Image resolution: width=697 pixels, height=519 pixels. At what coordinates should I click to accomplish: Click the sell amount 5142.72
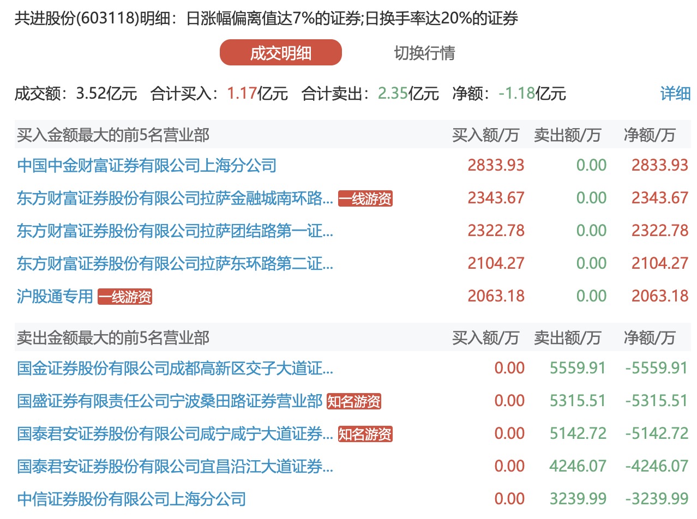point(578,433)
